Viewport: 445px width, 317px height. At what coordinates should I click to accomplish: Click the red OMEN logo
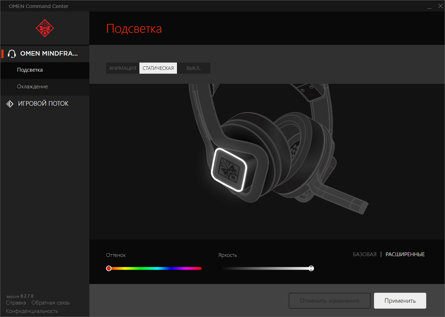45,28
